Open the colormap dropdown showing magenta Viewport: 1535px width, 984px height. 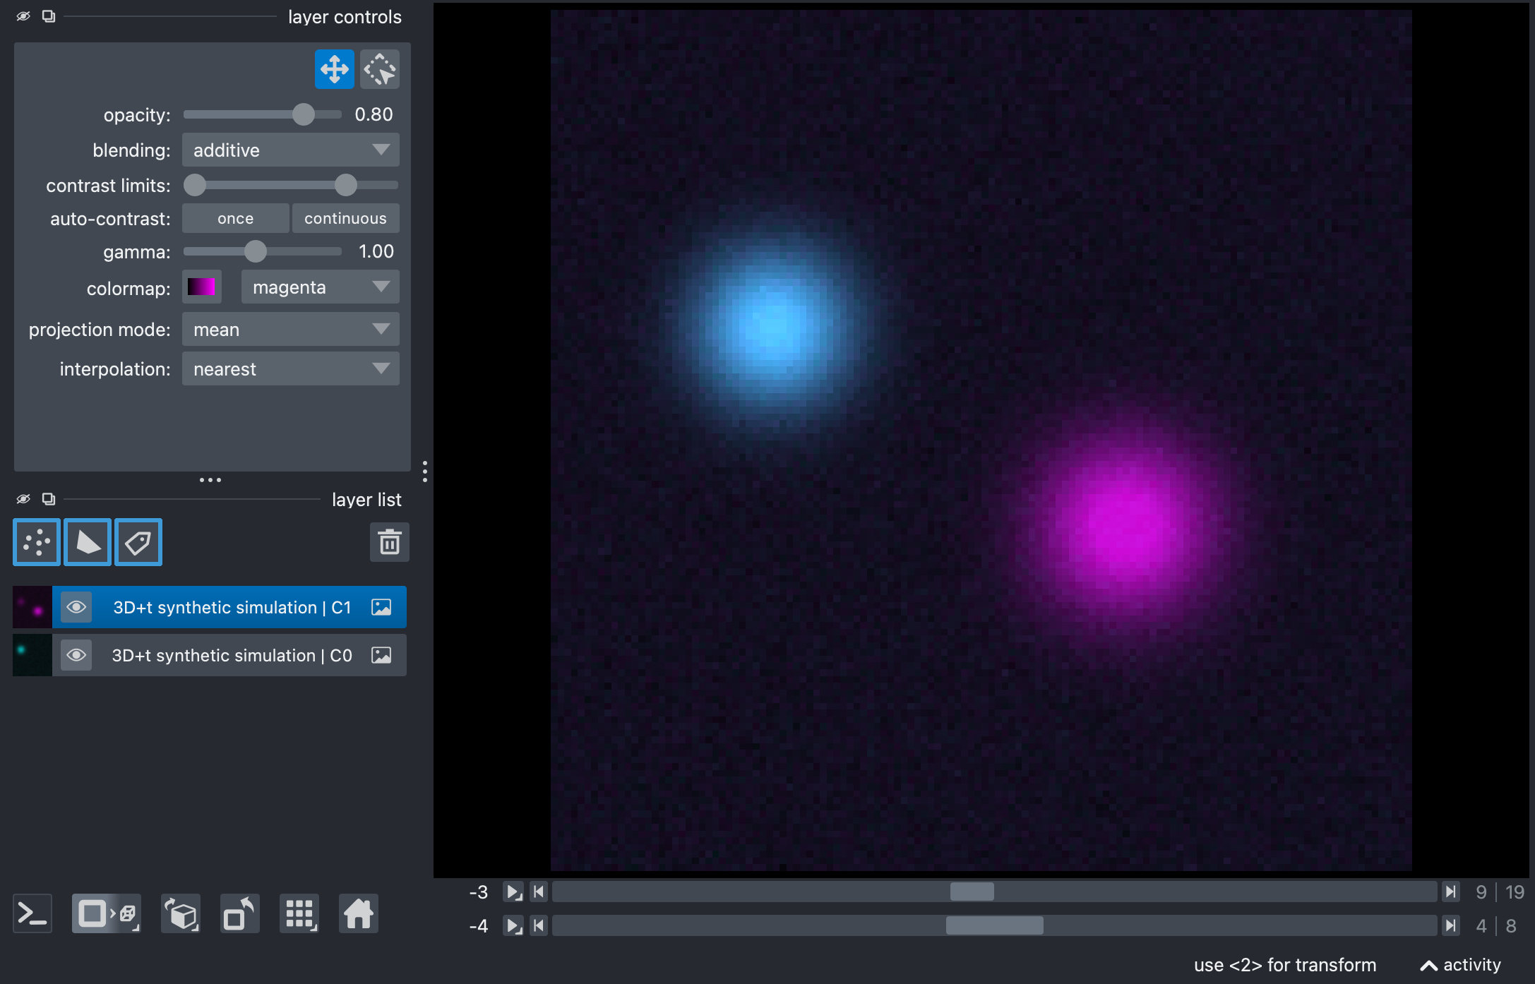click(x=321, y=287)
